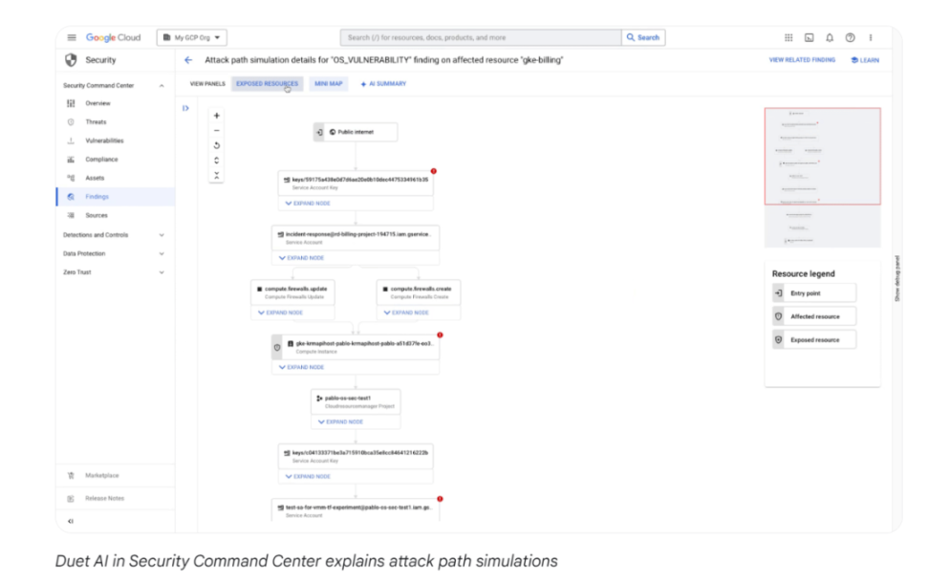Expand the Zero Trust section
The height and width of the screenshot is (583, 929).
pyautogui.click(x=162, y=272)
